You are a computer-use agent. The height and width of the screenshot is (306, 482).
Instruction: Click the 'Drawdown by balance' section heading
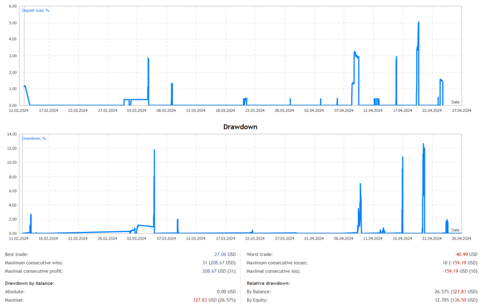point(30,283)
